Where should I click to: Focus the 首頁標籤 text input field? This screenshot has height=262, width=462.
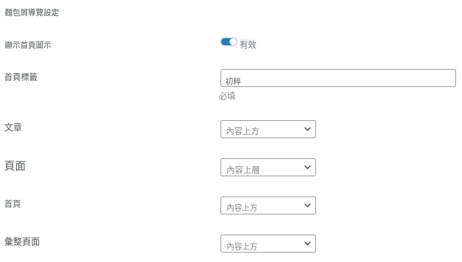point(338,78)
